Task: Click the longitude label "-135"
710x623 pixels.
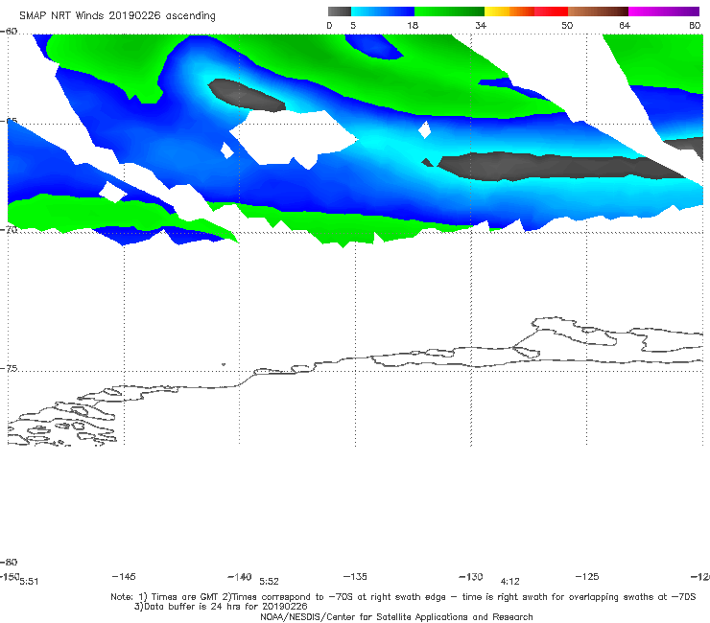Action: click(355, 576)
